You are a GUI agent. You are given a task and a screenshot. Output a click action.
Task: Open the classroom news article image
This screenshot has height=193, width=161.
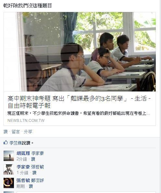[80, 52]
